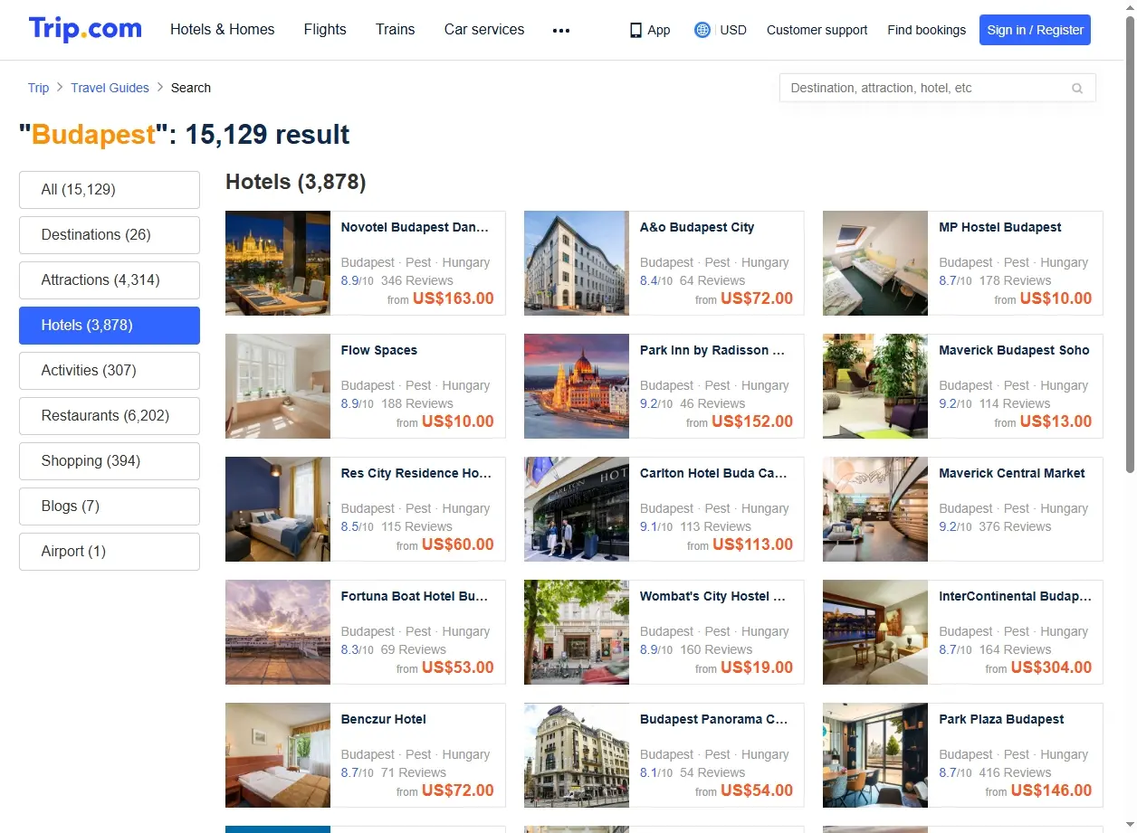
Task: Click Flow Spaces hotel title
Action: tap(379, 350)
